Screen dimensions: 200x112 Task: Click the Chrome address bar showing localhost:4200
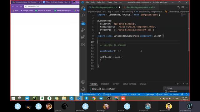[x=52, y=7]
